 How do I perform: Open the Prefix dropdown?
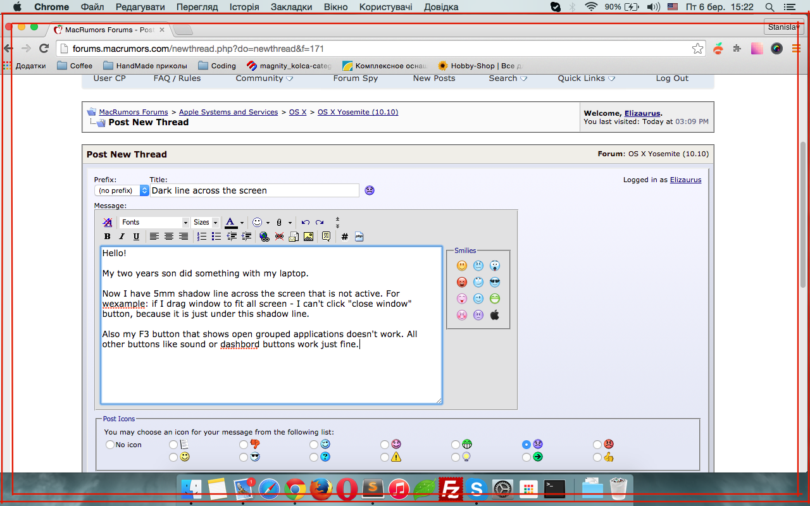click(121, 190)
